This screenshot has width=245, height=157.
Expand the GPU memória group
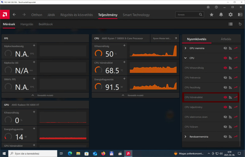click(186, 48)
